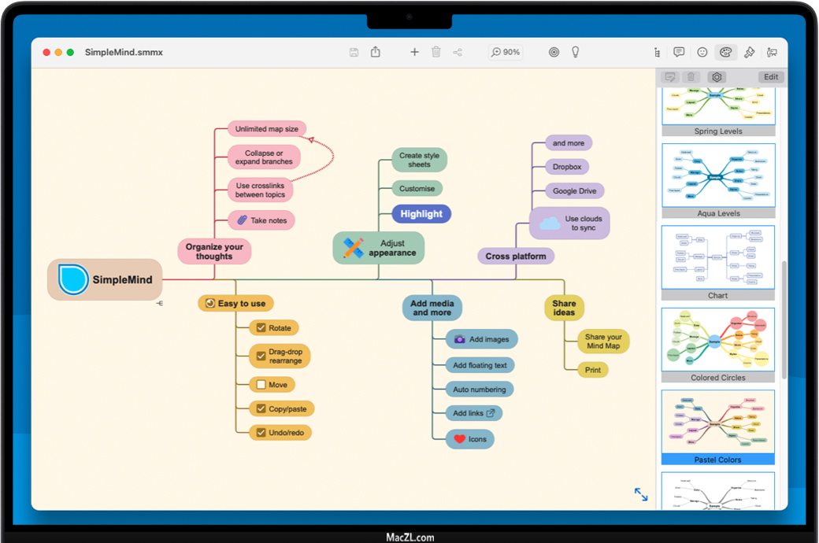Select the Highlight topic node

[421, 214]
